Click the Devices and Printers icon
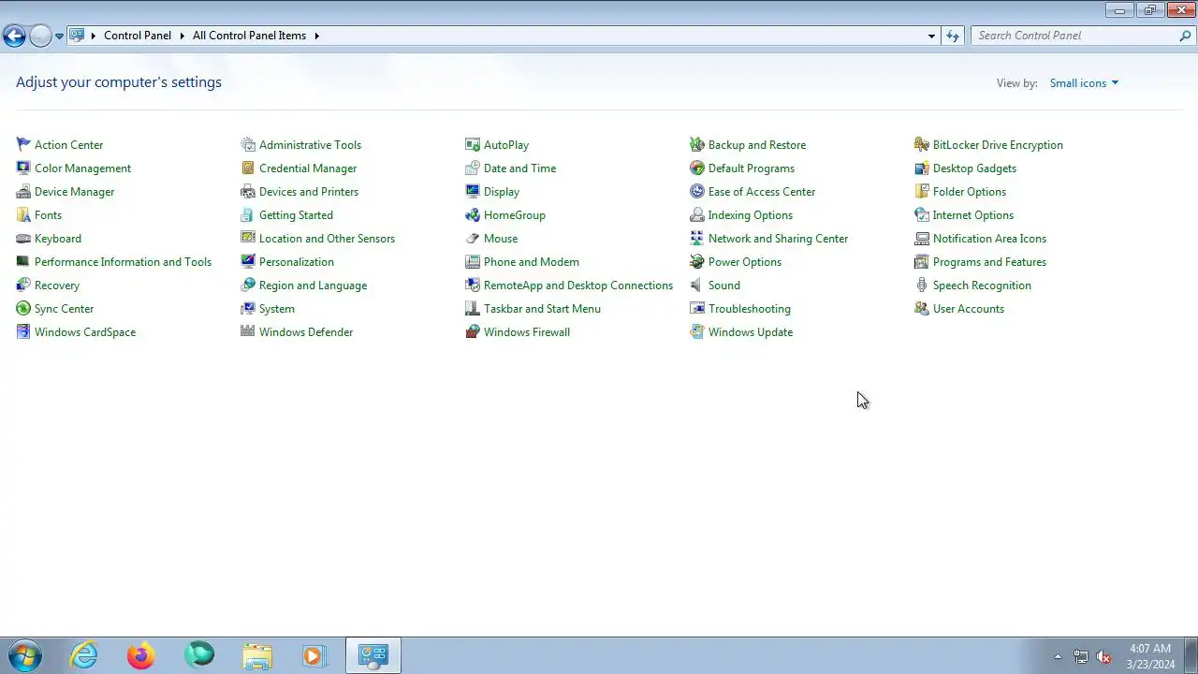This screenshot has height=674, width=1198. (248, 191)
